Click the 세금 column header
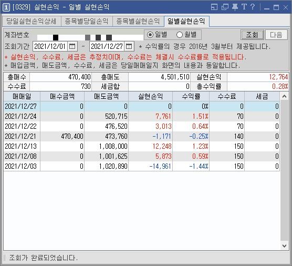This screenshot has width=292, height=266. point(262,96)
